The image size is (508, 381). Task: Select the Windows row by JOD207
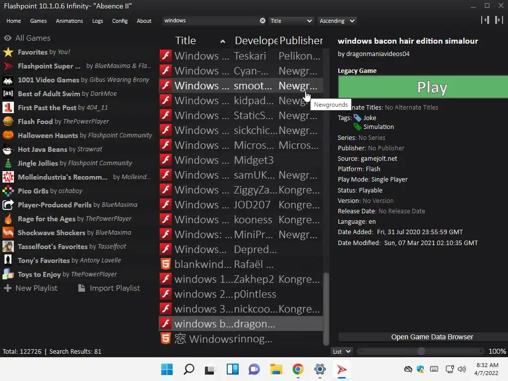click(x=241, y=205)
